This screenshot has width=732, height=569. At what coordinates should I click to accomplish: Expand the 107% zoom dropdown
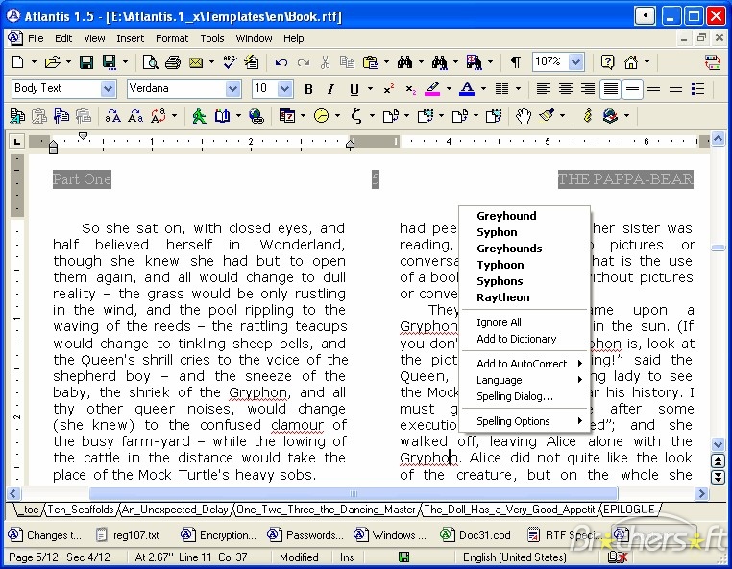[x=576, y=61]
